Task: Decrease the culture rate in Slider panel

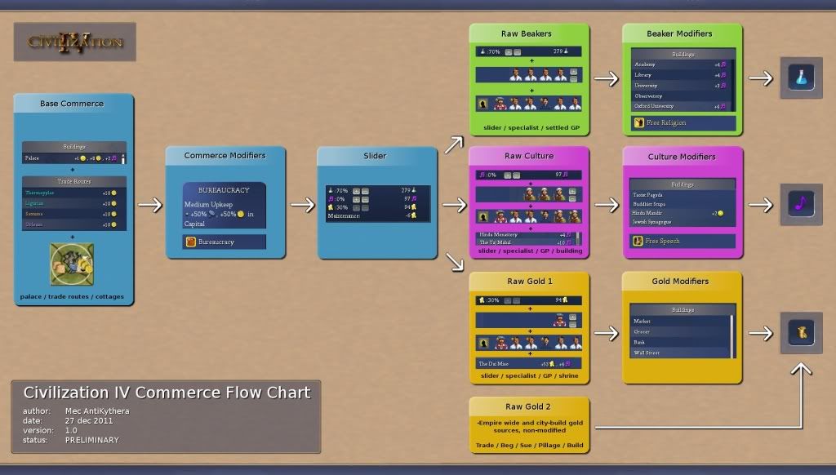Action: 365,200
